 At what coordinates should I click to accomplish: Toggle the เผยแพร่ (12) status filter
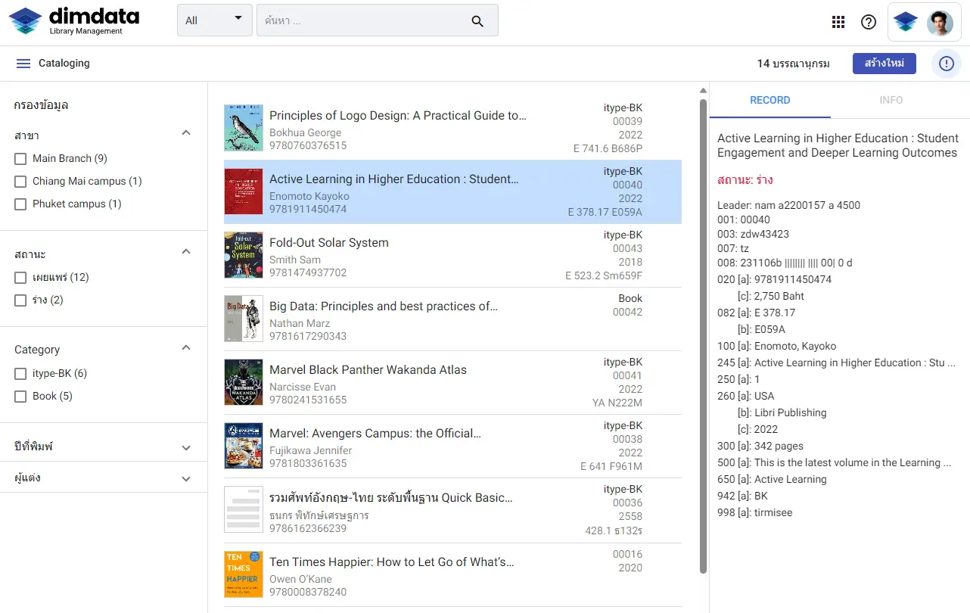pos(20,278)
